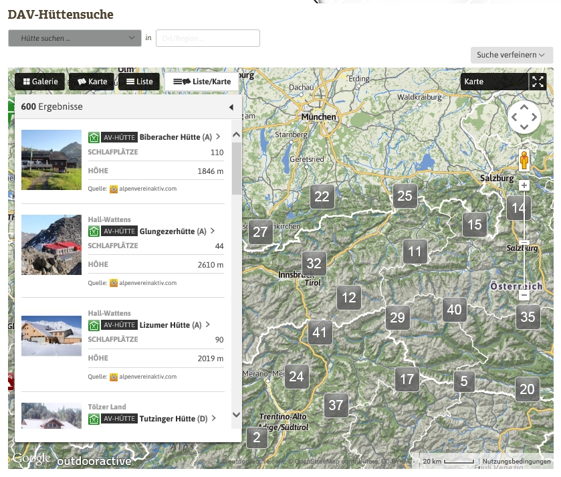
Task: Pan map right with pan control
Action: tap(534, 117)
